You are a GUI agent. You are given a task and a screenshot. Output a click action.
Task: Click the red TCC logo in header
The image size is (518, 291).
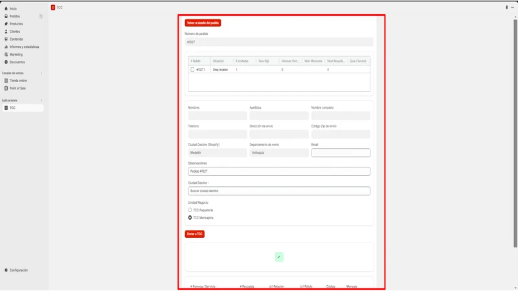53,7
